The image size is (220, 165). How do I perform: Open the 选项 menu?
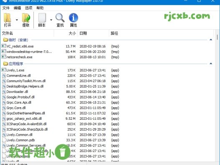28,8
